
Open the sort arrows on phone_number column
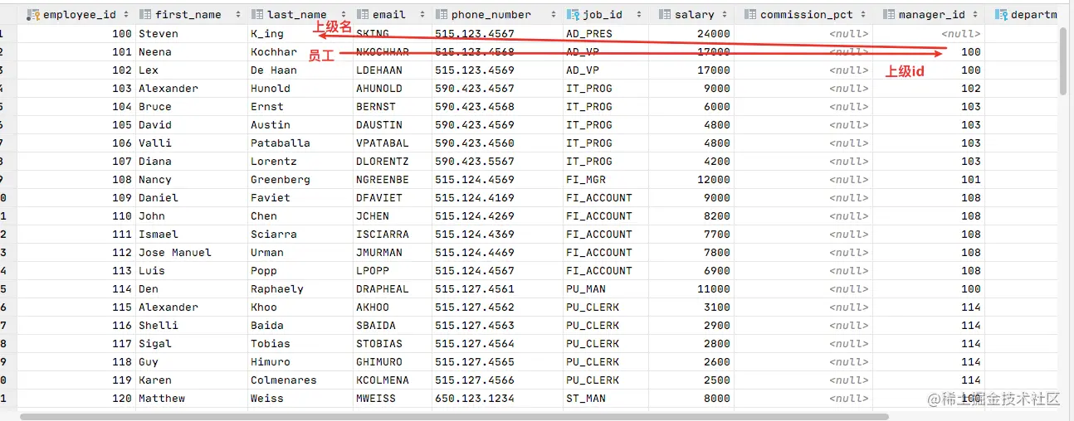(x=554, y=14)
